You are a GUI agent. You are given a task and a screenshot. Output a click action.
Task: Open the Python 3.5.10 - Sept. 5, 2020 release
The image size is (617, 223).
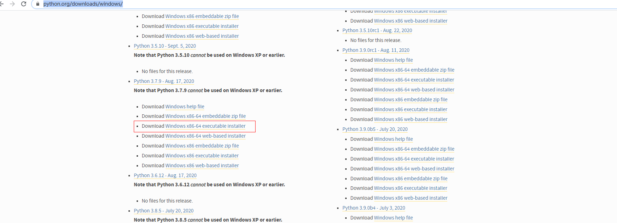165,46
